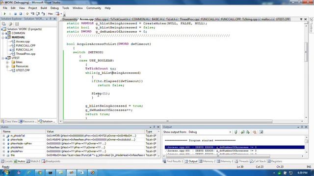Click the Windows Start button
The width and height of the screenshot is (314, 176).
(5, 173)
